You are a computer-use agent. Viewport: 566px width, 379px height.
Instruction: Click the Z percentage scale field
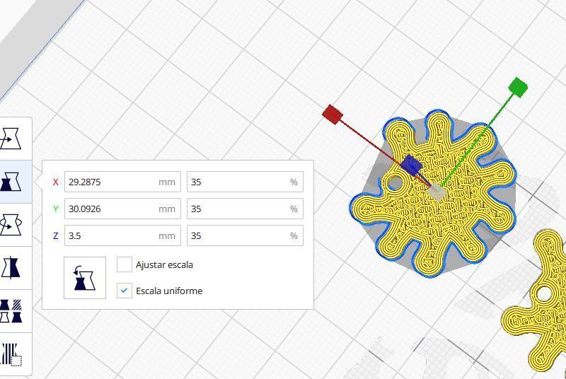[245, 235]
